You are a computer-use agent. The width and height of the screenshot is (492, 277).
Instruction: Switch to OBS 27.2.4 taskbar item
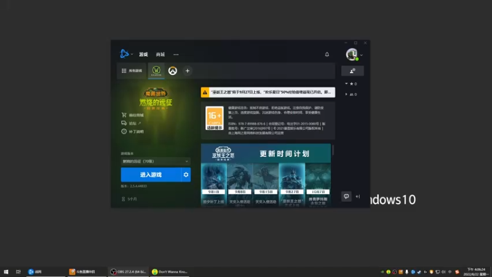pos(128,271)
